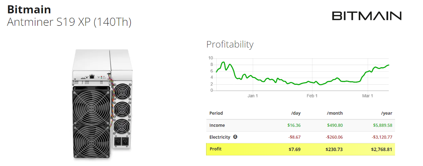The image size is (423, 166).
Task: Click the Income row label
Action: pyautogui.click(x=217, y=125)
